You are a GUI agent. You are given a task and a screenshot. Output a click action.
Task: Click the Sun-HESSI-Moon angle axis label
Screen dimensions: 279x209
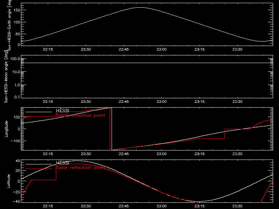[x=6, y=77]
